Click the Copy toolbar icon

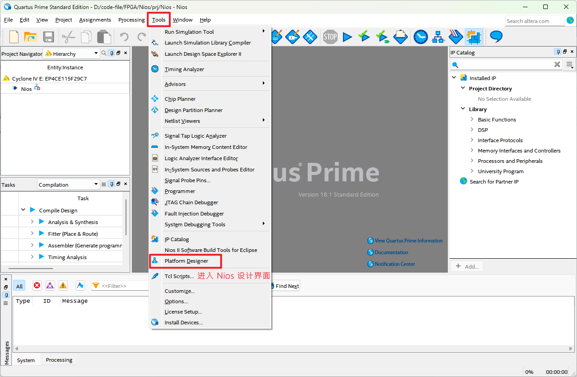coord(86,37)
